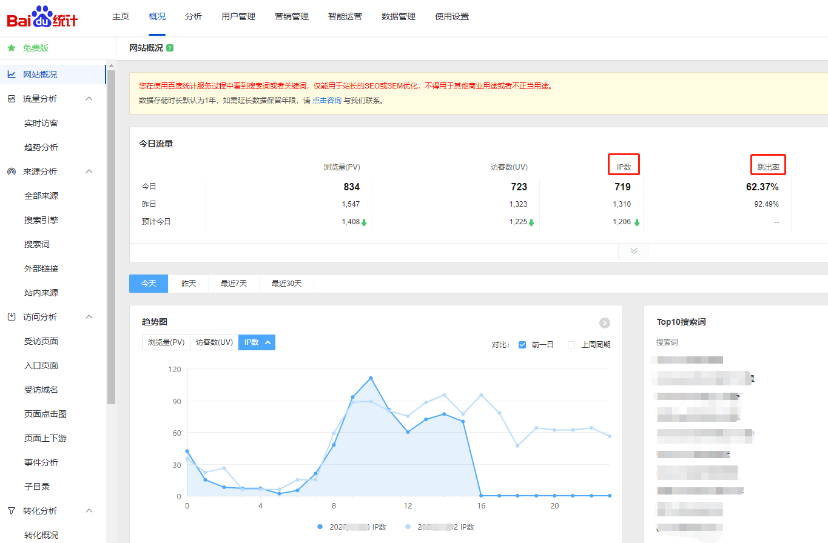Click green down arrow beside 1,225
Image resolution: width=828 pixels, height=543 pixels.
(531, 222)
